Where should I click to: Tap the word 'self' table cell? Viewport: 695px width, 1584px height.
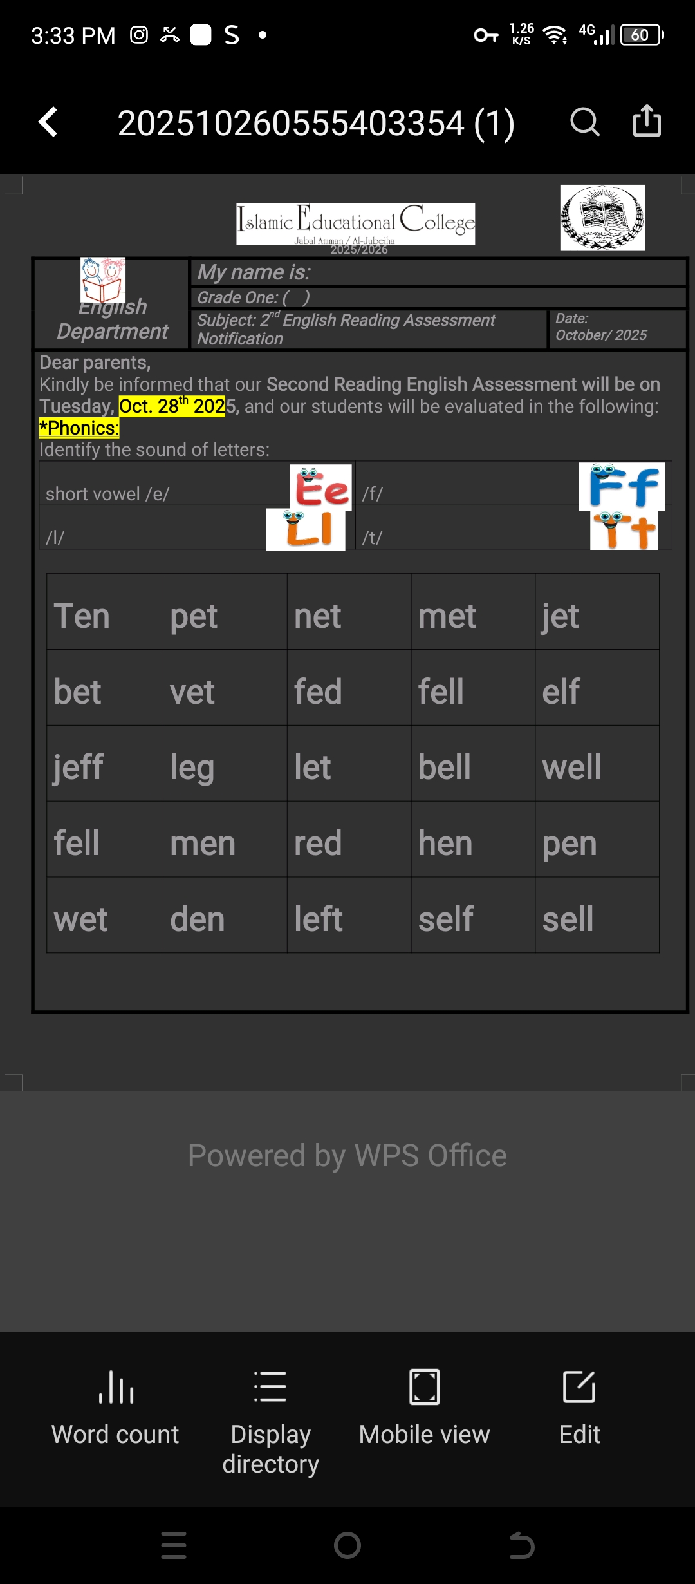pos(446,918)
